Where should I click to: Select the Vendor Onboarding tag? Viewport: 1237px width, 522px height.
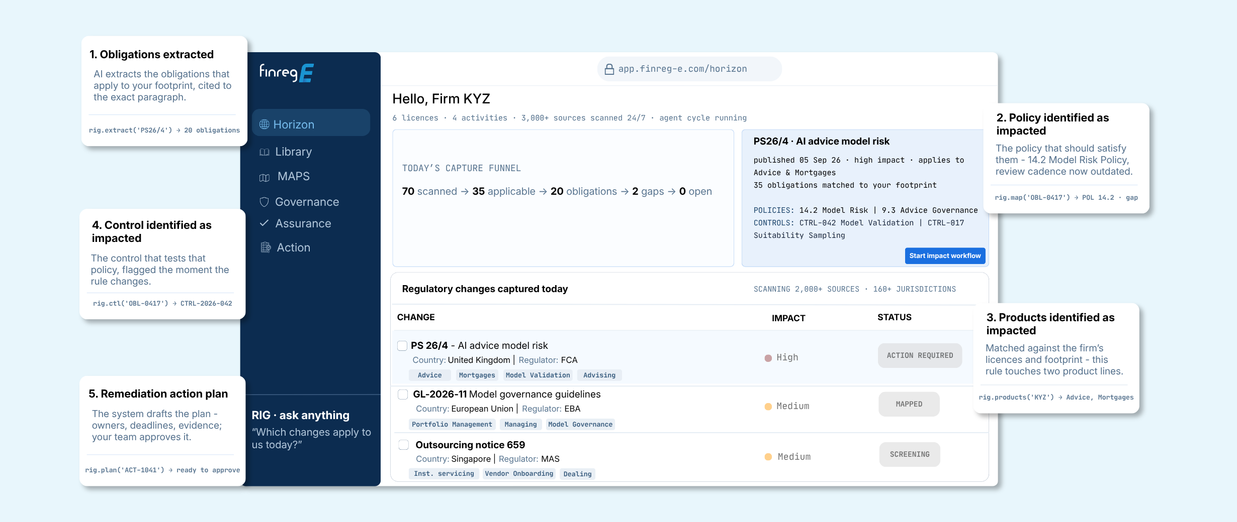click(x=519, y=473)
